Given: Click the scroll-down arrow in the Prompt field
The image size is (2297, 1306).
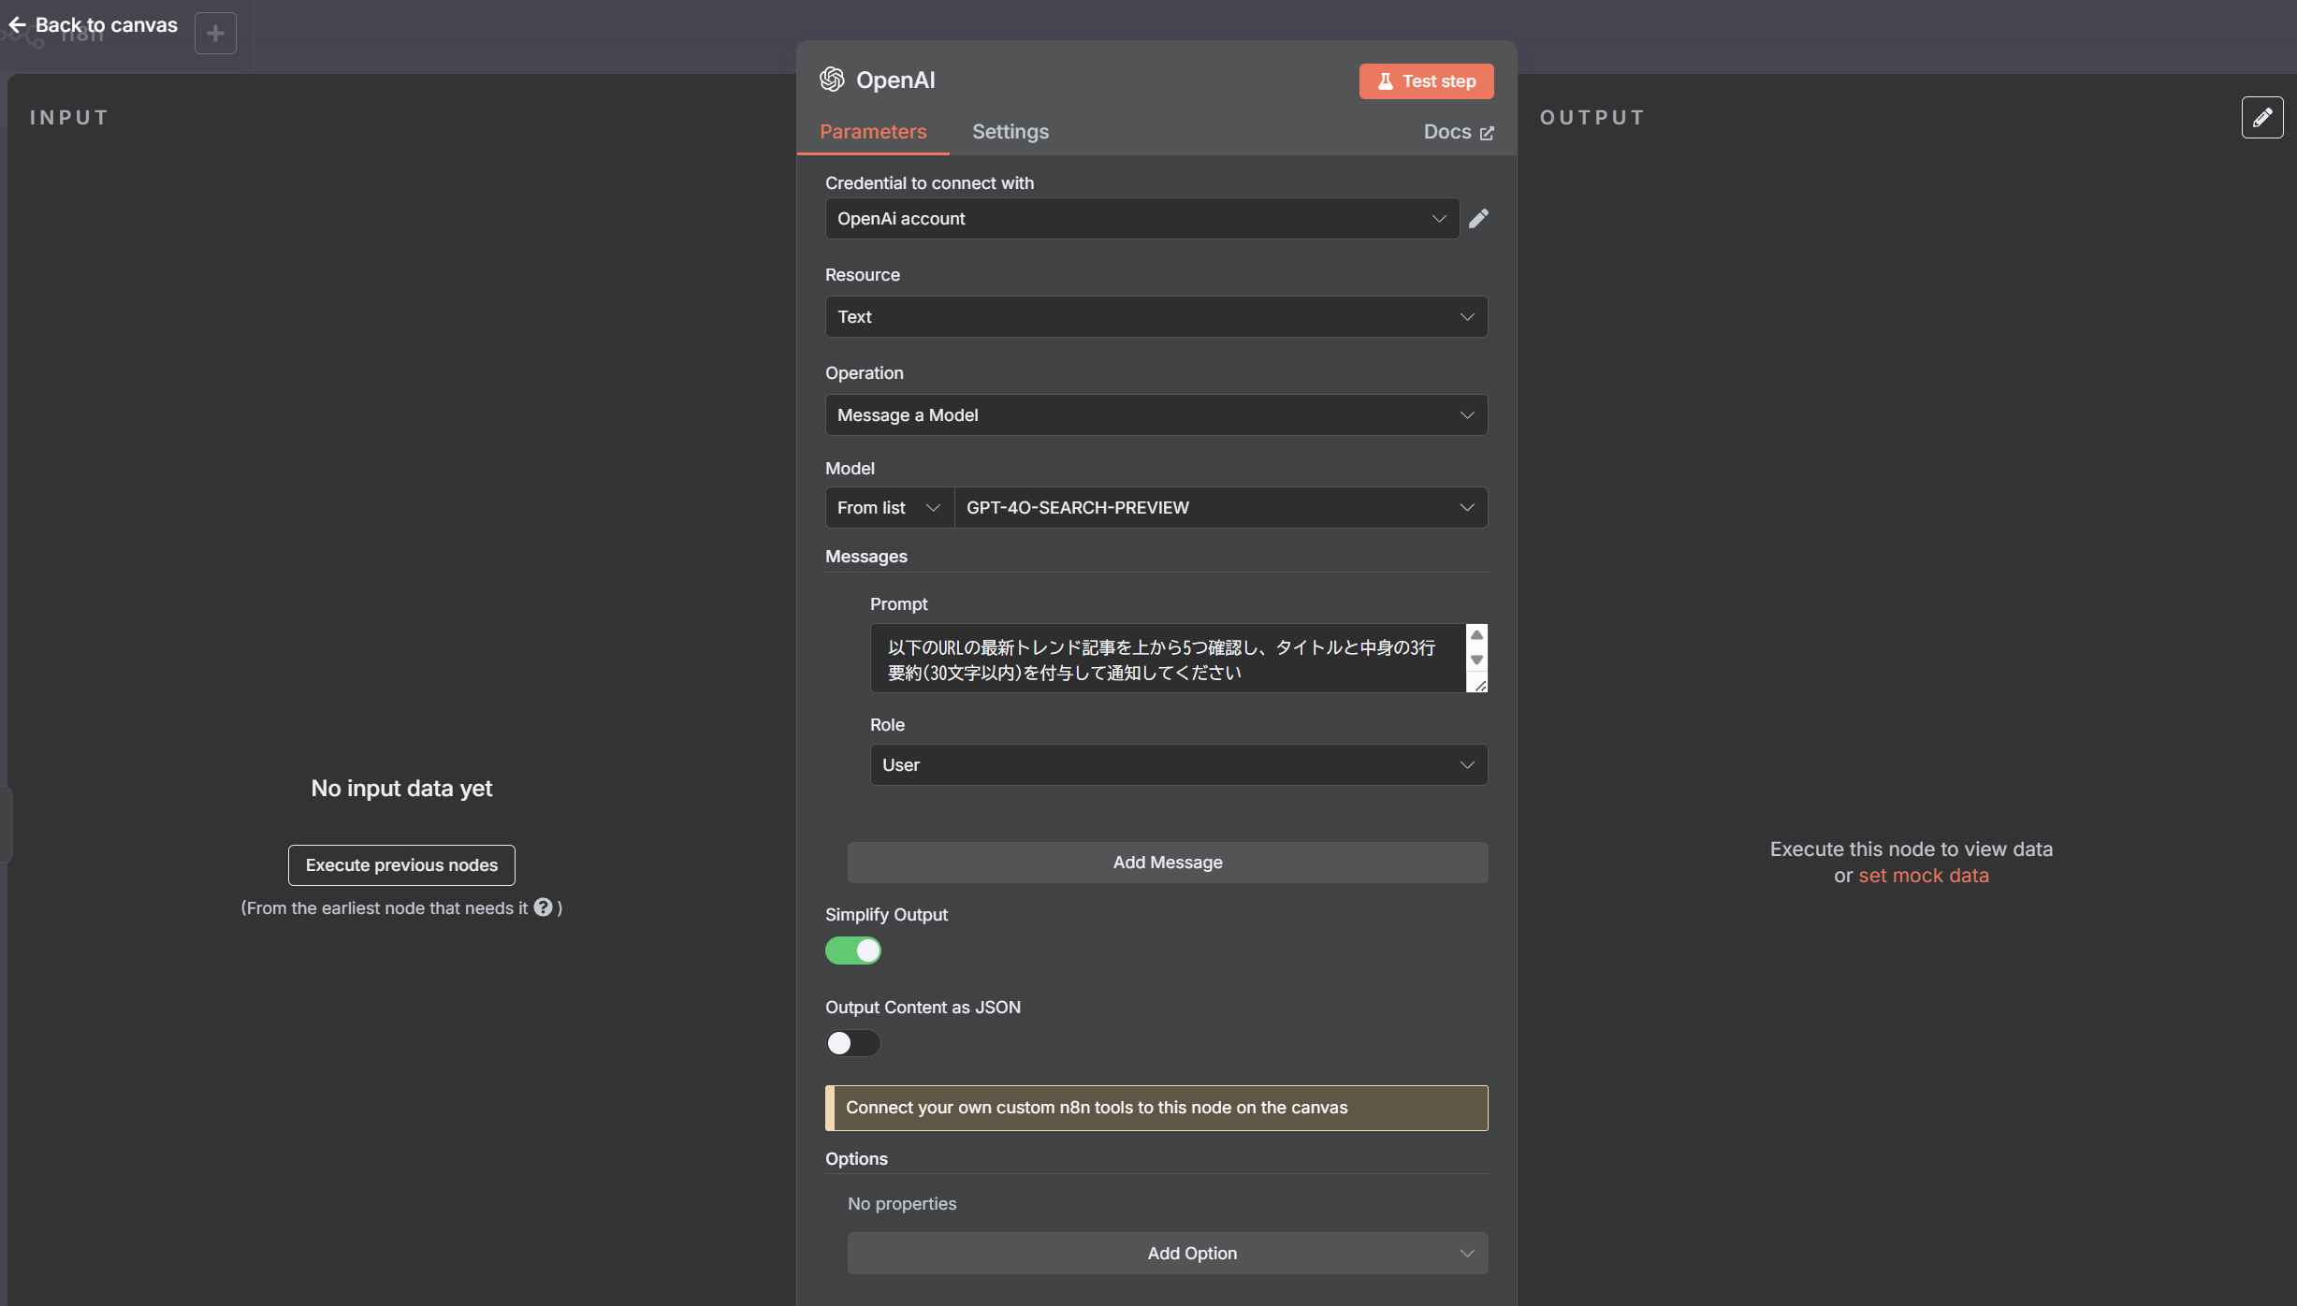Looking at the screenshot, I should pyautogui.click(x=1476, y=660).
